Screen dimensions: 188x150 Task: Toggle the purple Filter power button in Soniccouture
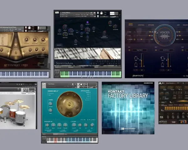(x=87, y=22)
